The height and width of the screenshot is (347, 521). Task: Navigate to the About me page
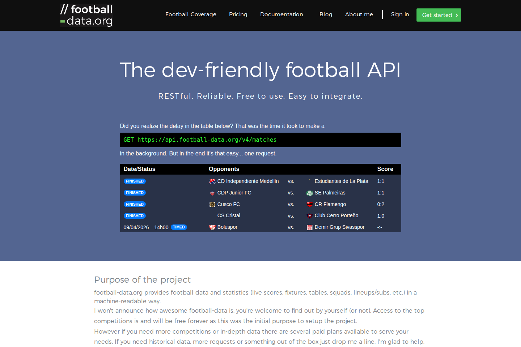[x=359, y=14]
